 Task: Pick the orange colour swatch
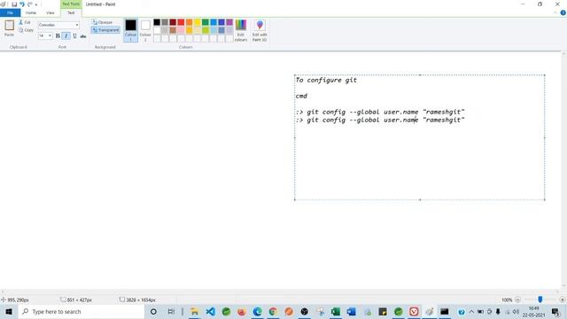point(189,22)
